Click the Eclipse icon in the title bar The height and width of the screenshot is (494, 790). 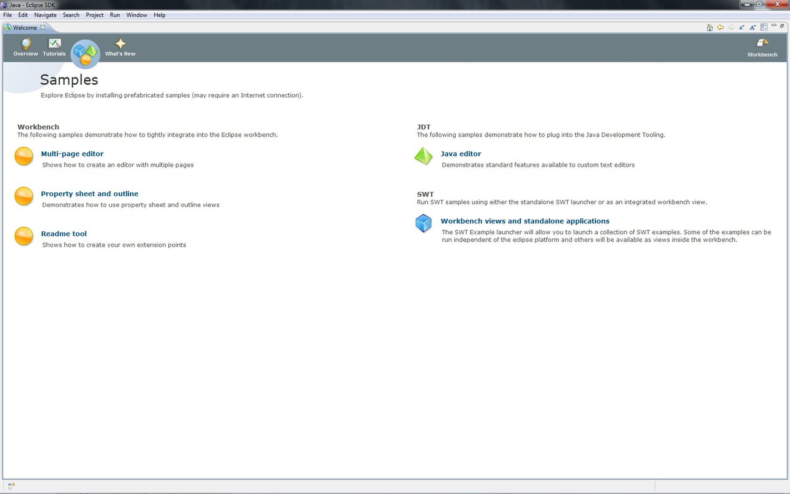(4, 5)
